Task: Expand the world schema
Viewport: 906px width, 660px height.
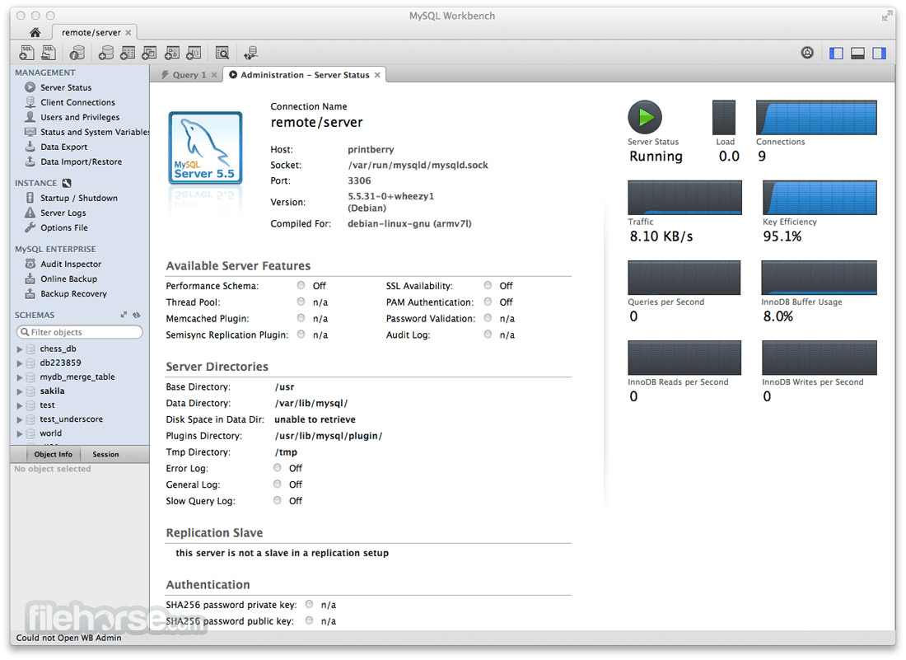Action: (20, 433)
